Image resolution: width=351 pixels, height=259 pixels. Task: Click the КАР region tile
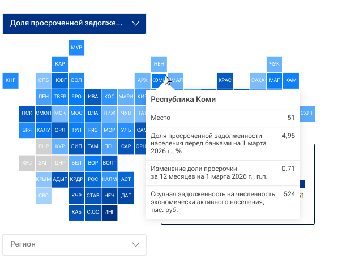coord(60,64)
